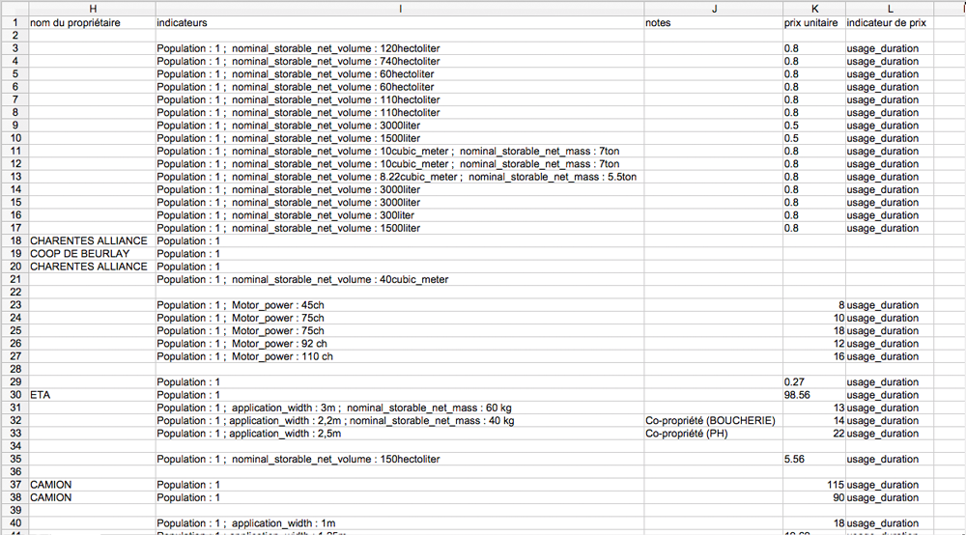Click CHARENTES ALLIANCE in row 20
This screenshot has height=535, width=966.
tap(93, 267)
